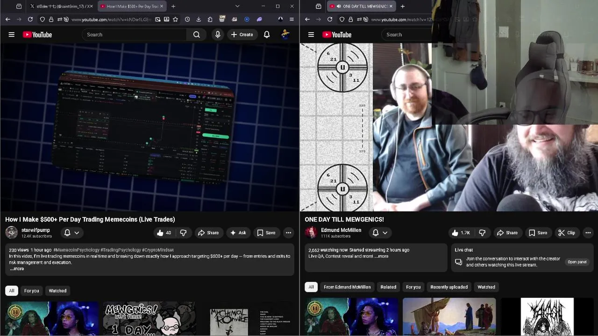Open extensions puzzle icon in left toolbar
The height and width of the screenshot is (336, 598).
pos(210,19)
